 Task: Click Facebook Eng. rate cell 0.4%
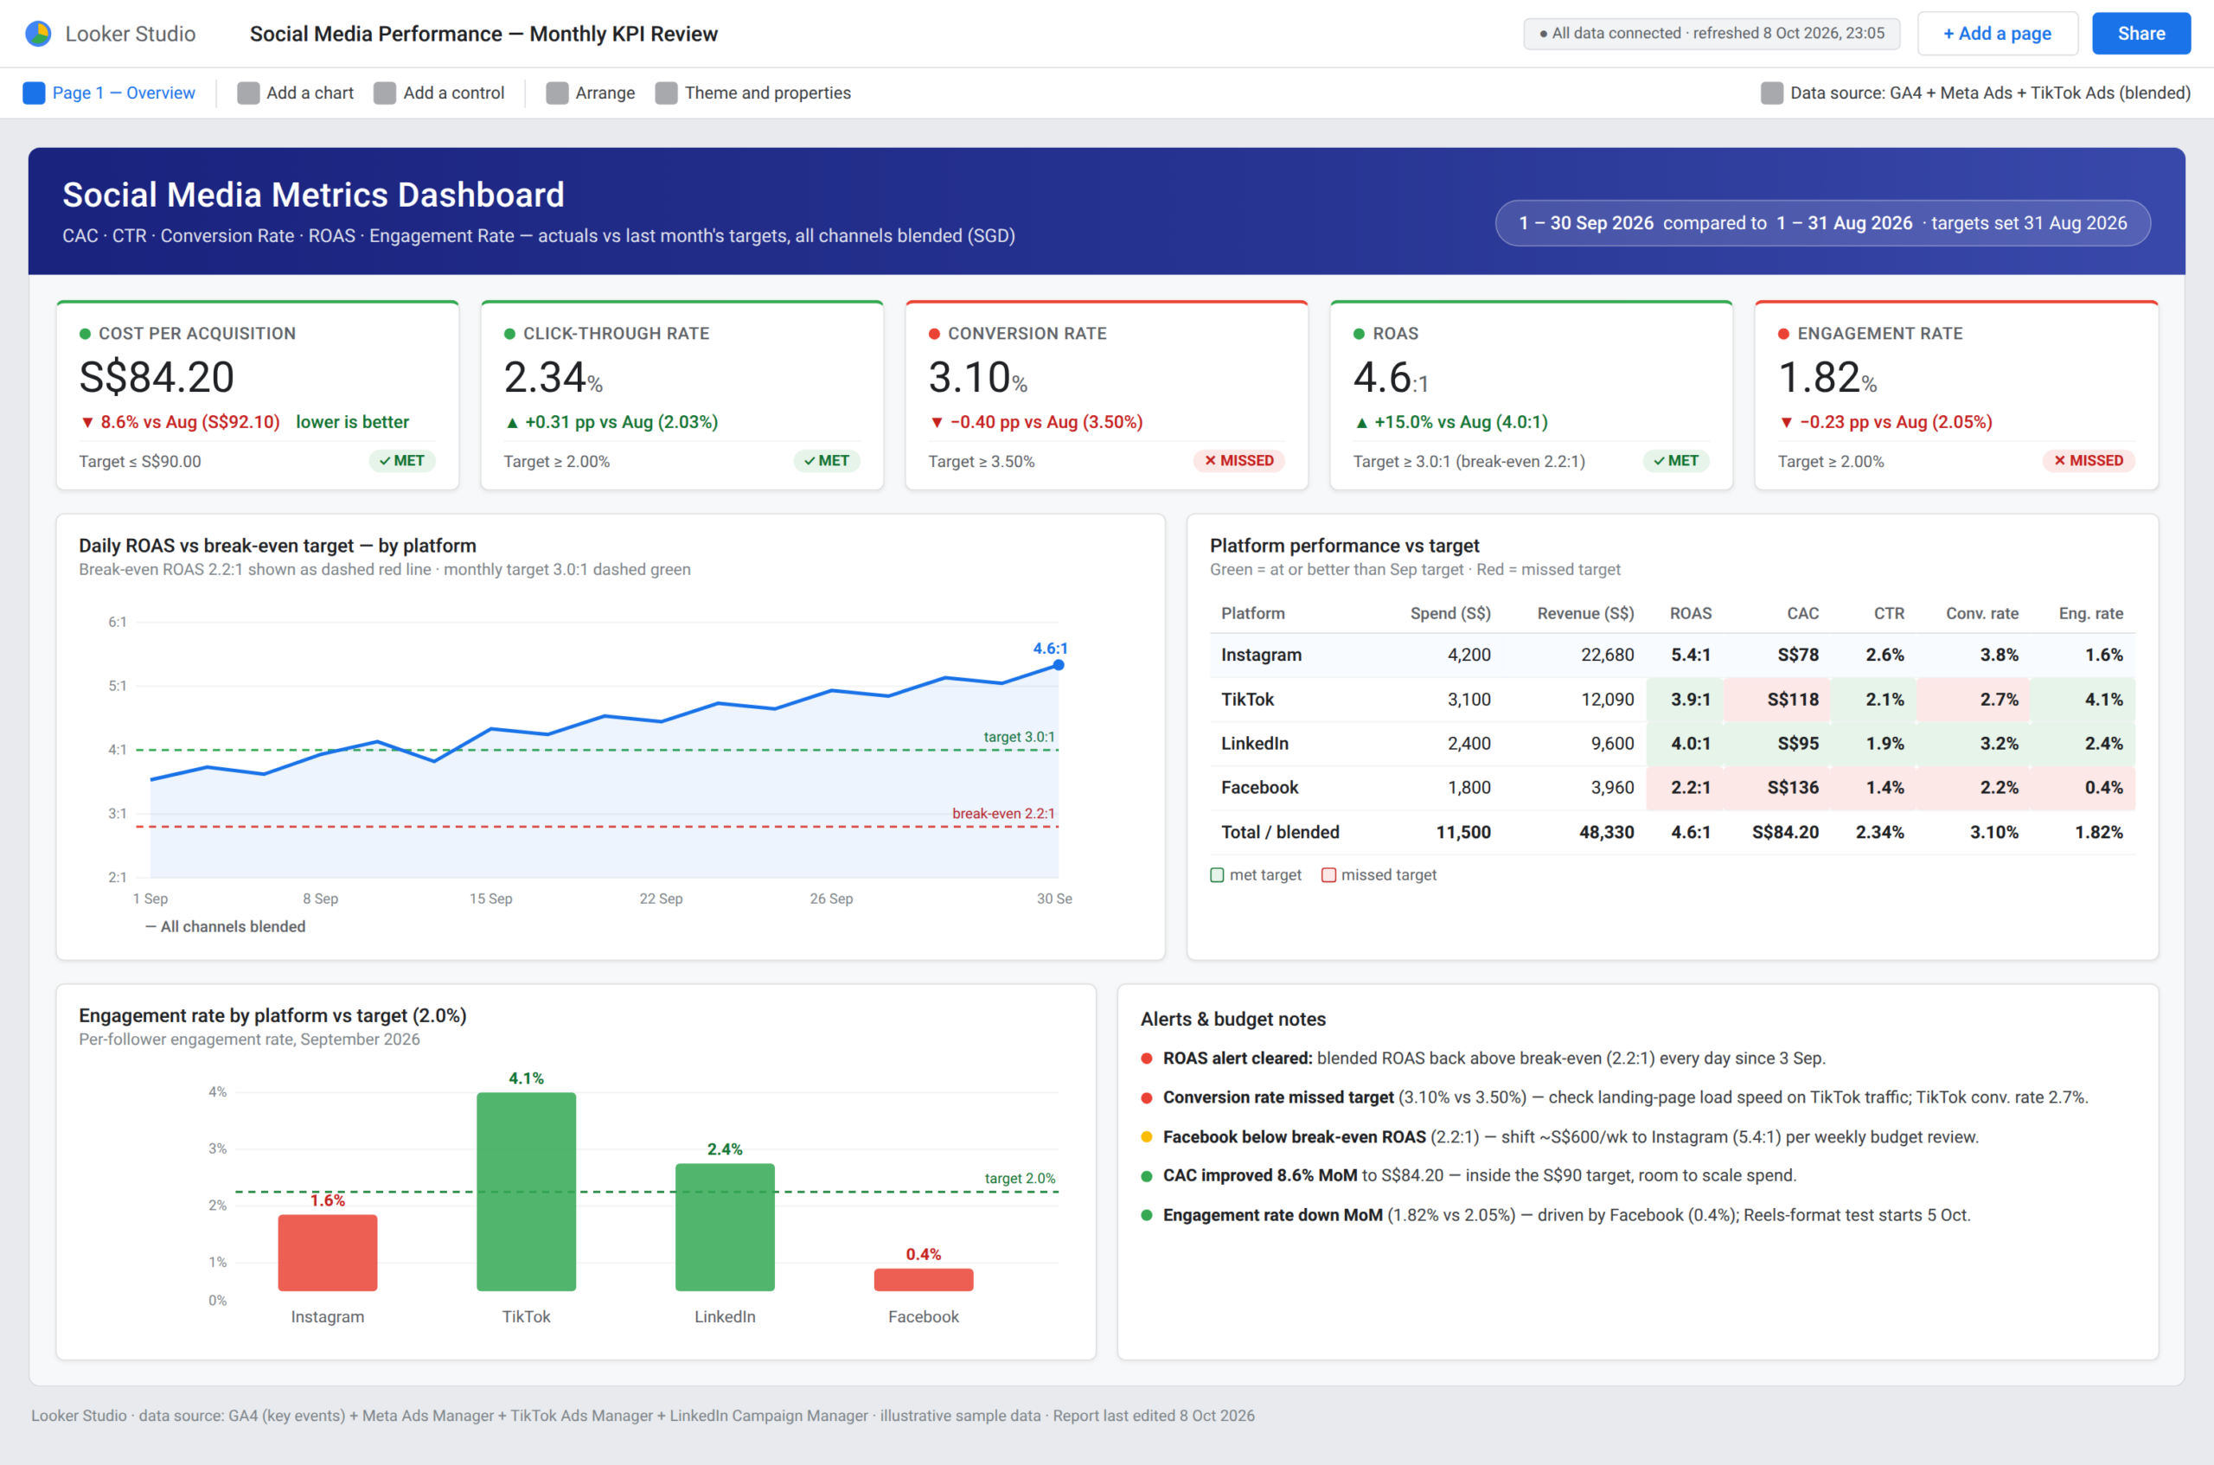click(2083, 788)
